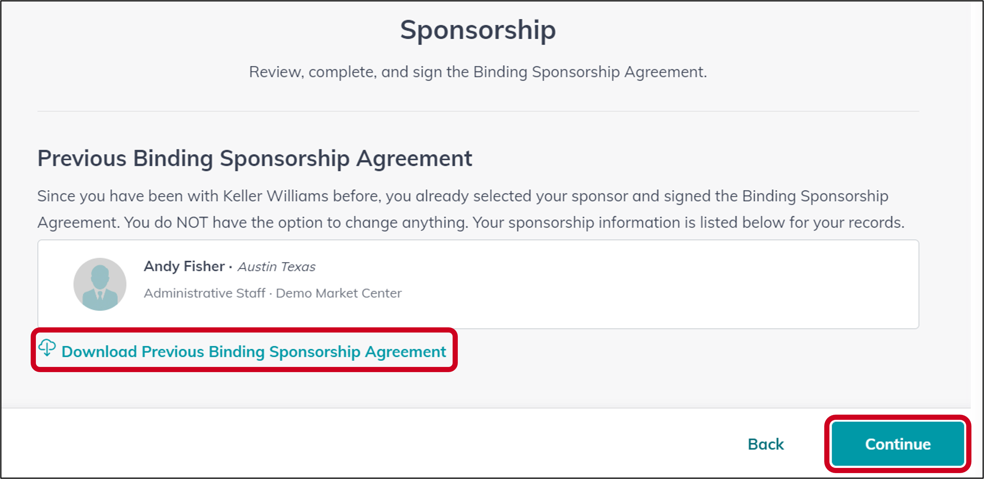Go back using the Back button
Screen dimensions: 984x479
pyautogui.click(x=765, y=444)
